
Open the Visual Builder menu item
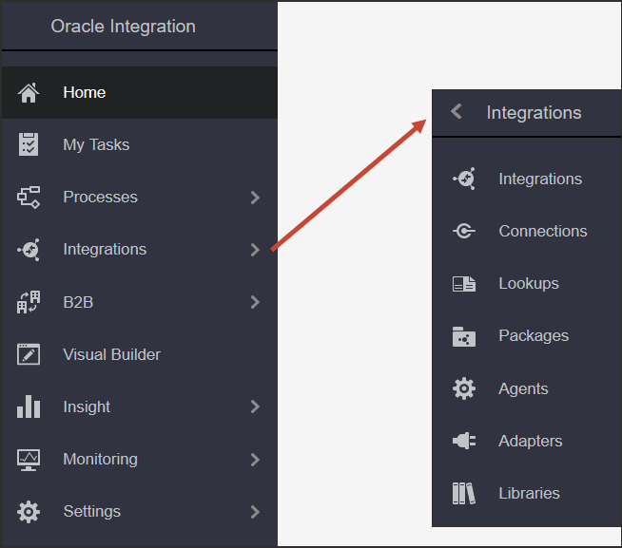(x=140, y=354)
